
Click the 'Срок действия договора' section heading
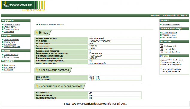(x=54, y=70)
